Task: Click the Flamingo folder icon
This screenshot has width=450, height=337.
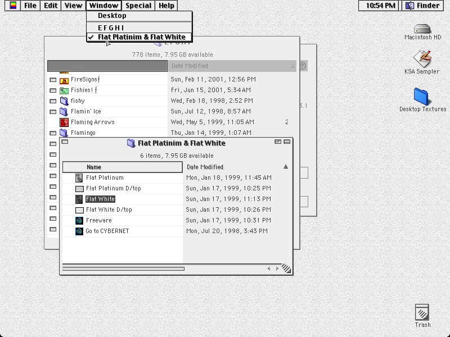Action: pyautogui.click(x=64, y=133)
